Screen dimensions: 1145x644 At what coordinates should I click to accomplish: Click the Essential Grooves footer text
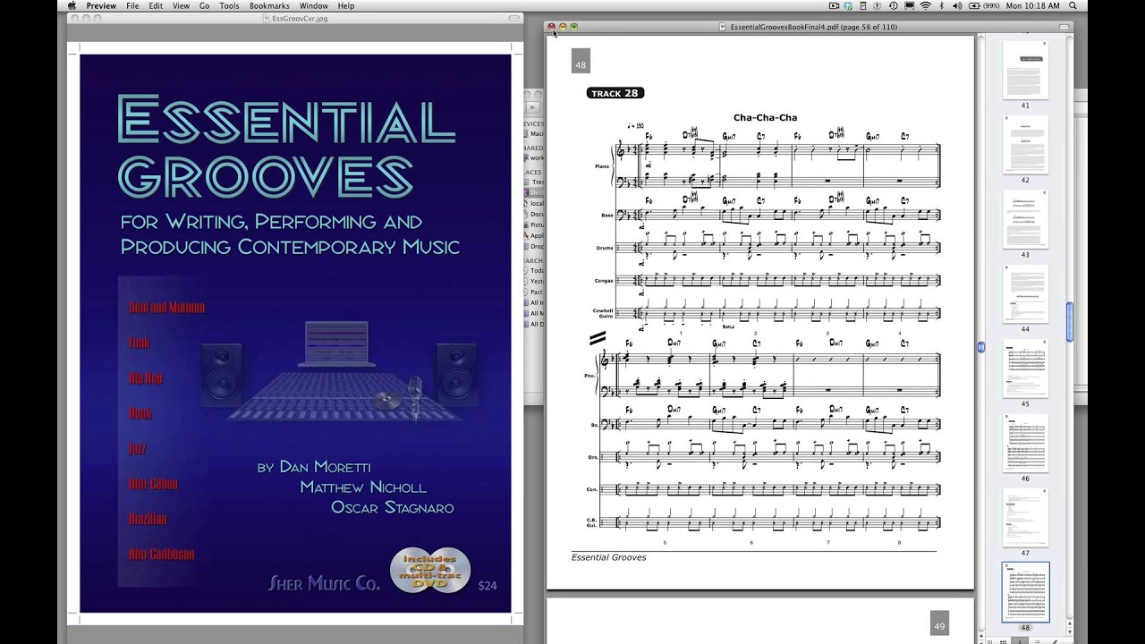608,557
